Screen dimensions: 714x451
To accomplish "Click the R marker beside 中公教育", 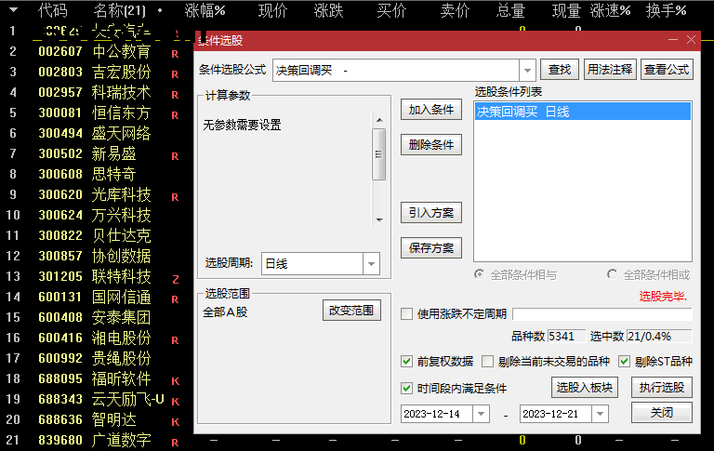I will click(175, 54).
